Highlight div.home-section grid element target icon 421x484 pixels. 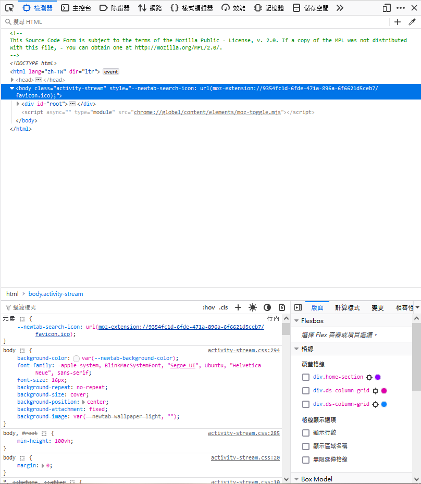pyautogui.click(x=369, y=377)
